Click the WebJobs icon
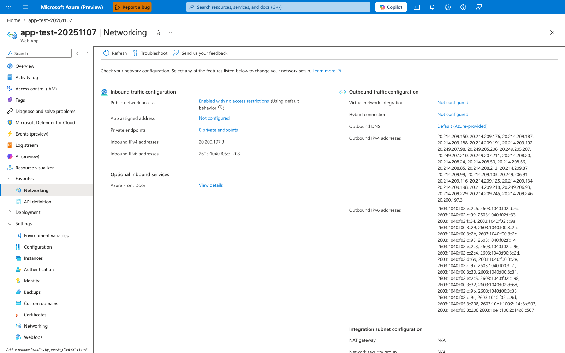Screen dimensions: 565x353 click(18, 337)
